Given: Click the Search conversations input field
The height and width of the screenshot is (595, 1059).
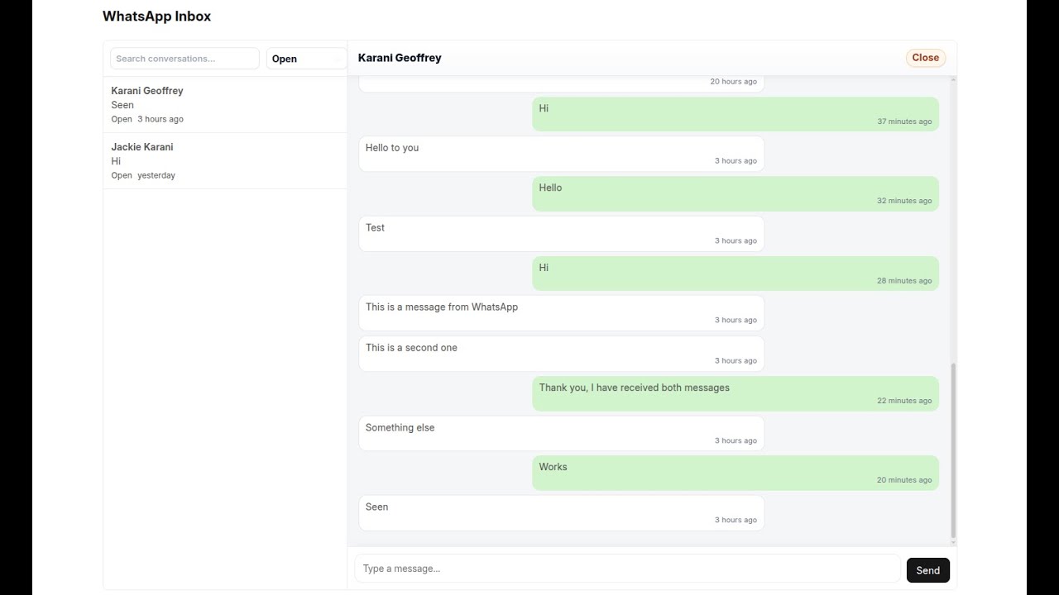Looking at the screenshot, I should [x=184, y=59].
